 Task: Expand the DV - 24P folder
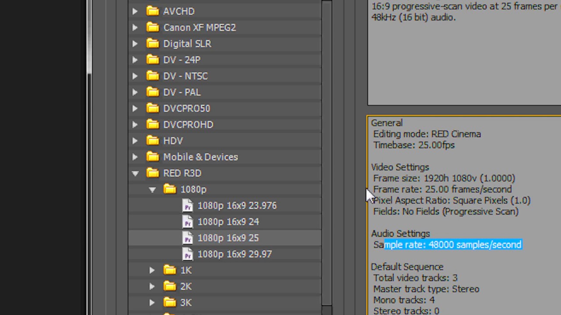click(x=135, y=60)
